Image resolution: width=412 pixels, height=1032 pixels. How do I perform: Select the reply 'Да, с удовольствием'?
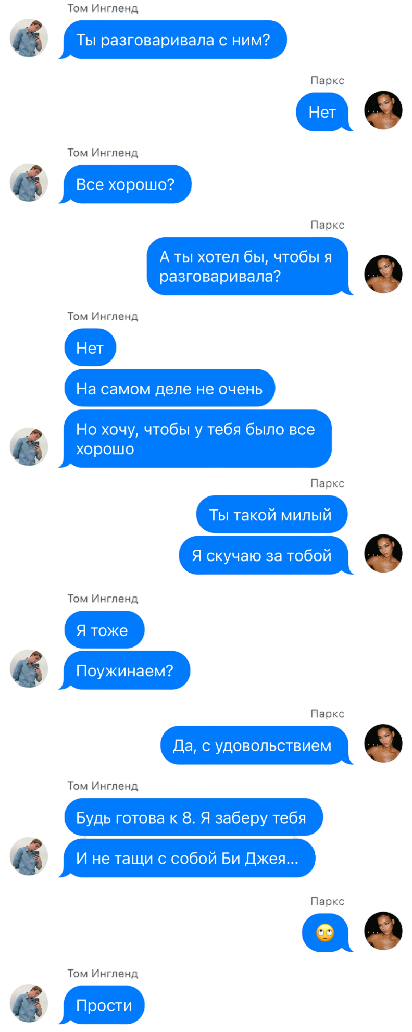(x=256, y=745)
